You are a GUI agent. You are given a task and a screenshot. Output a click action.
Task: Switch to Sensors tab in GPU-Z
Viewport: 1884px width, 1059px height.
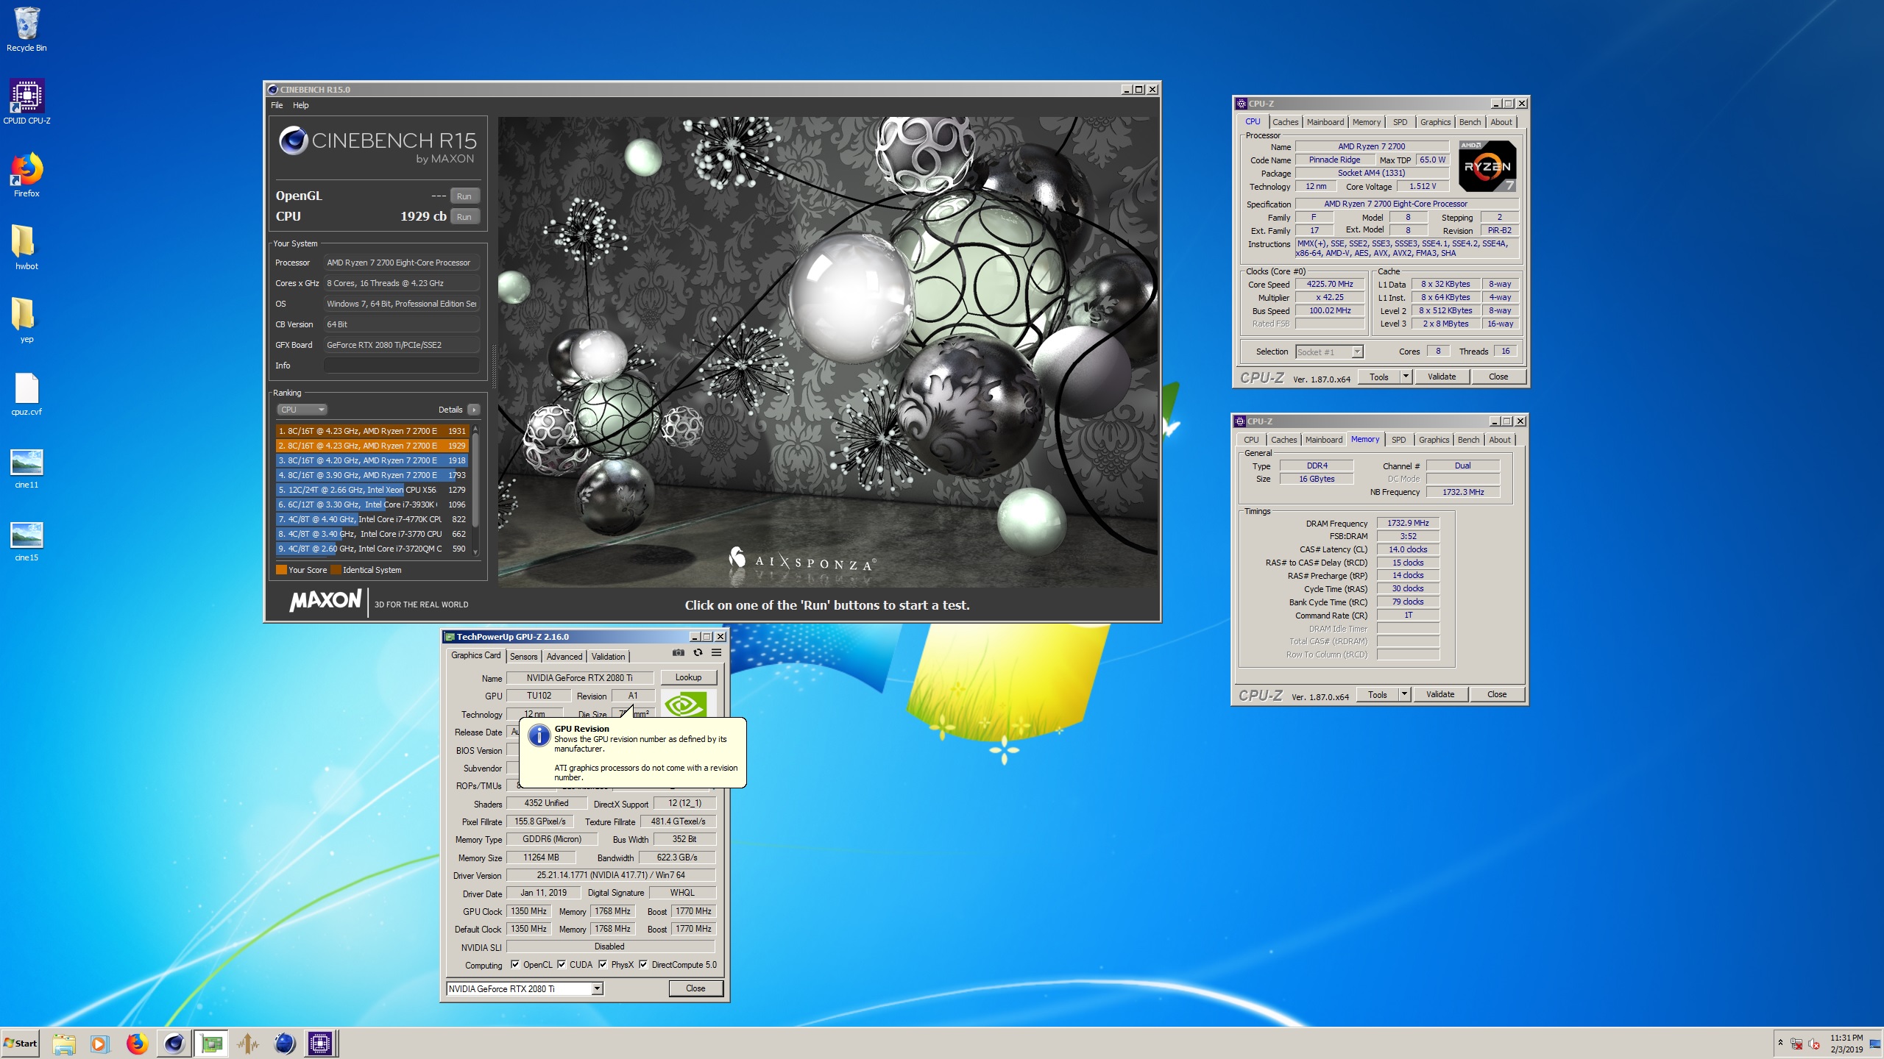point(523,657)
